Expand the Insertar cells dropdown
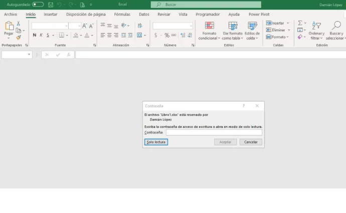The height and width of the screenshot is (213, 346). pyautogui.click(x=288, y=23)
